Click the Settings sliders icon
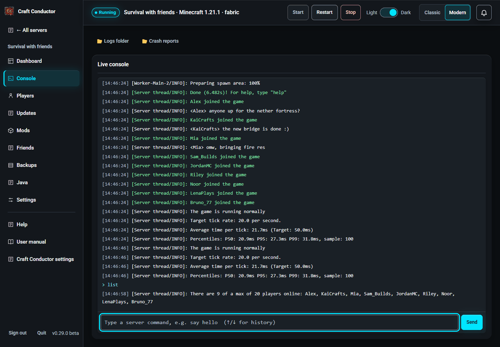The image size is (500, 347). pos(11,200)
